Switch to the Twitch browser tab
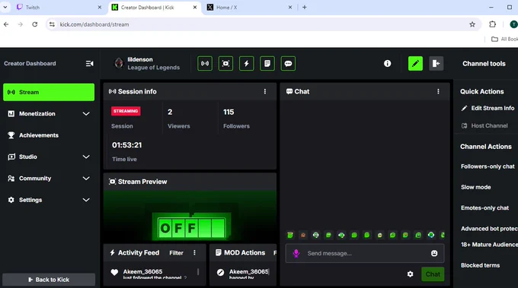 coord(59,8)
